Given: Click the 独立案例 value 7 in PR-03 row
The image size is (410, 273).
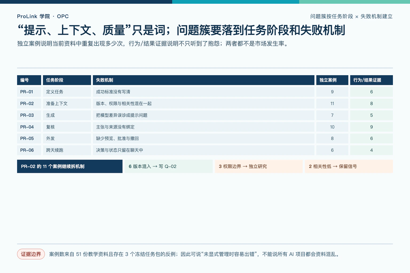Looking at the screenshot, I should point(332,115).
